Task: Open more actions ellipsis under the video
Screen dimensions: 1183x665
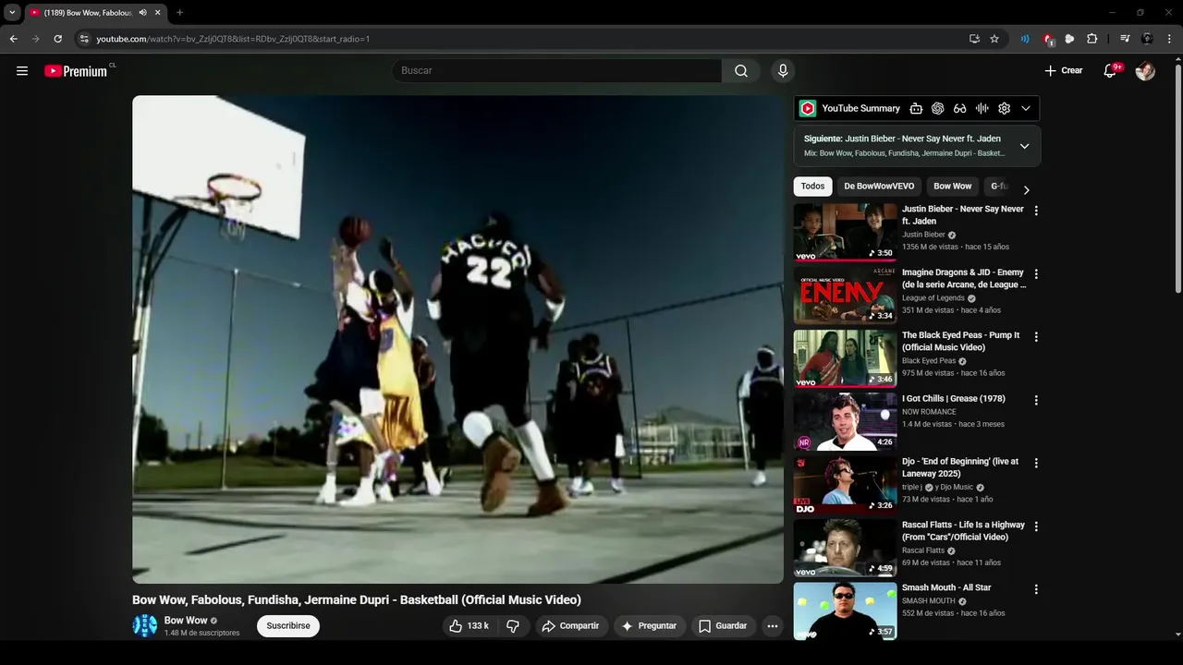Action: point(773,626)
